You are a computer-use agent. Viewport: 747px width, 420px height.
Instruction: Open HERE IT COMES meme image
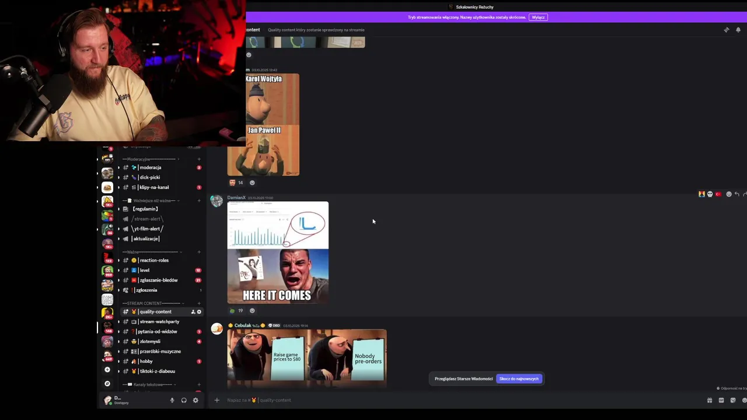pyautogui.click(x=278, y=253)
